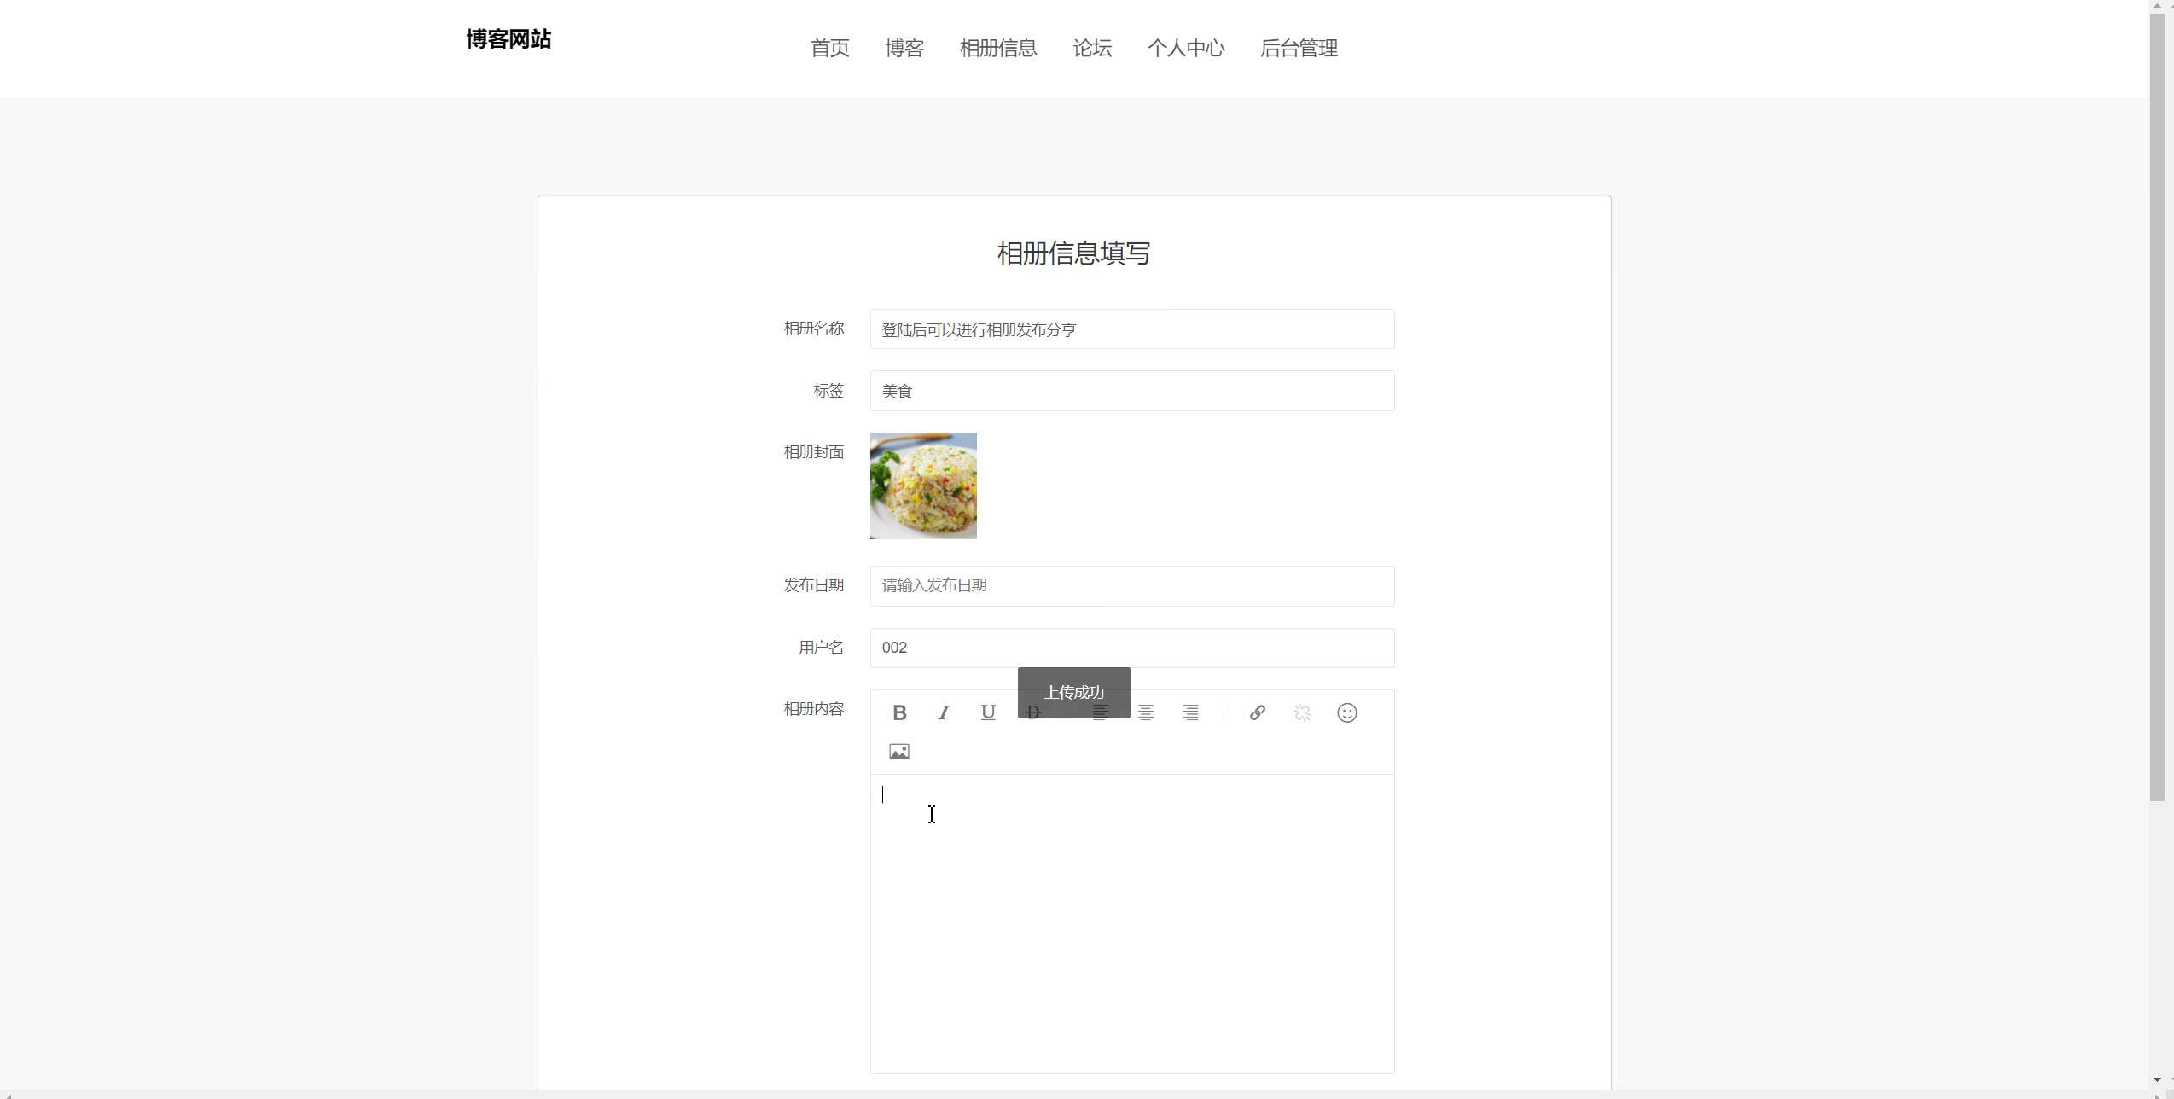Insert a hyperlink using the link icon
This screenshot has height=1099, width=2174.
(x=1257, y=712)
